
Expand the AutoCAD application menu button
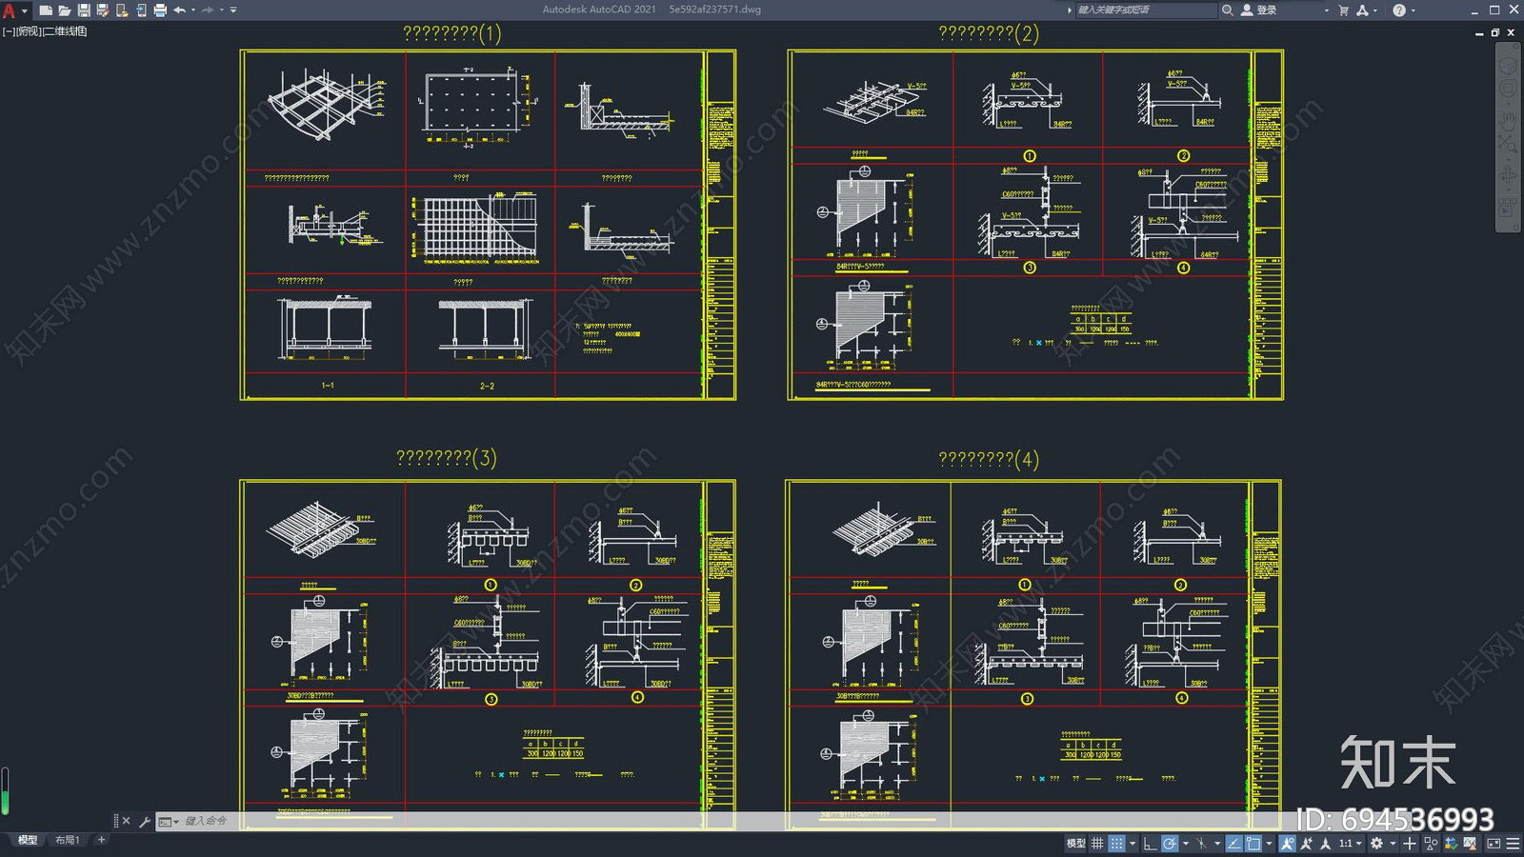point(10,10)
